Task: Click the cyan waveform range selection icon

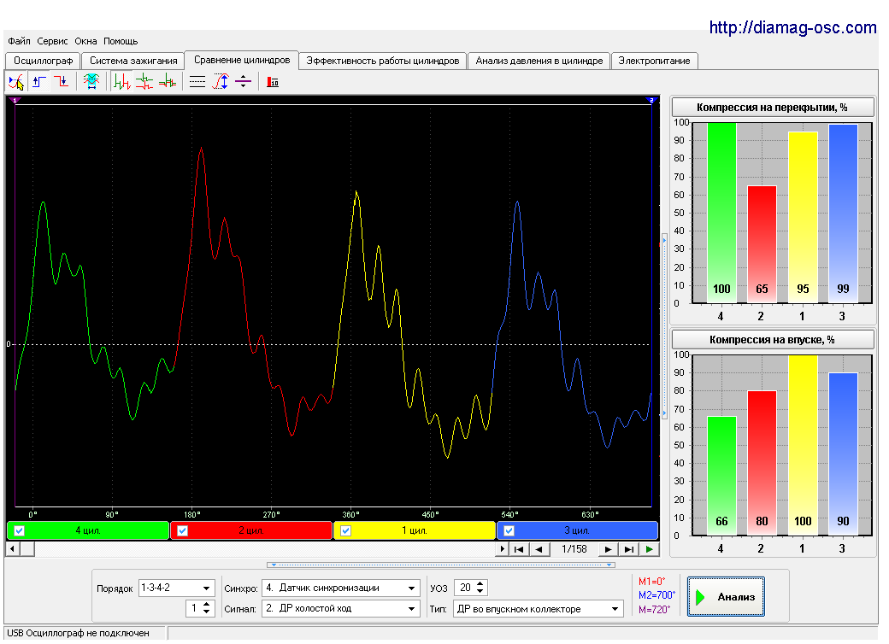Action: point(91,82)
